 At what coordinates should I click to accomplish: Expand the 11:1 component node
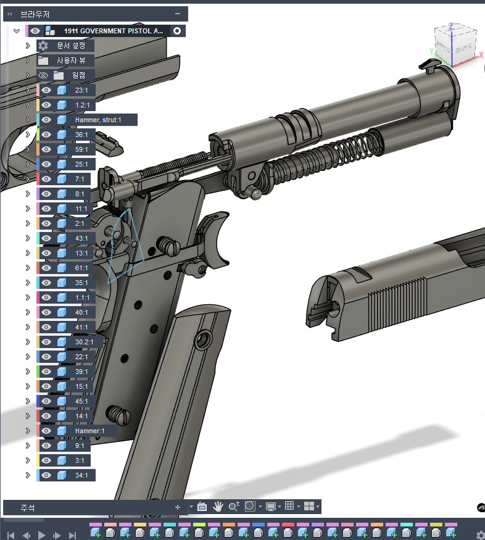(28, 209)
